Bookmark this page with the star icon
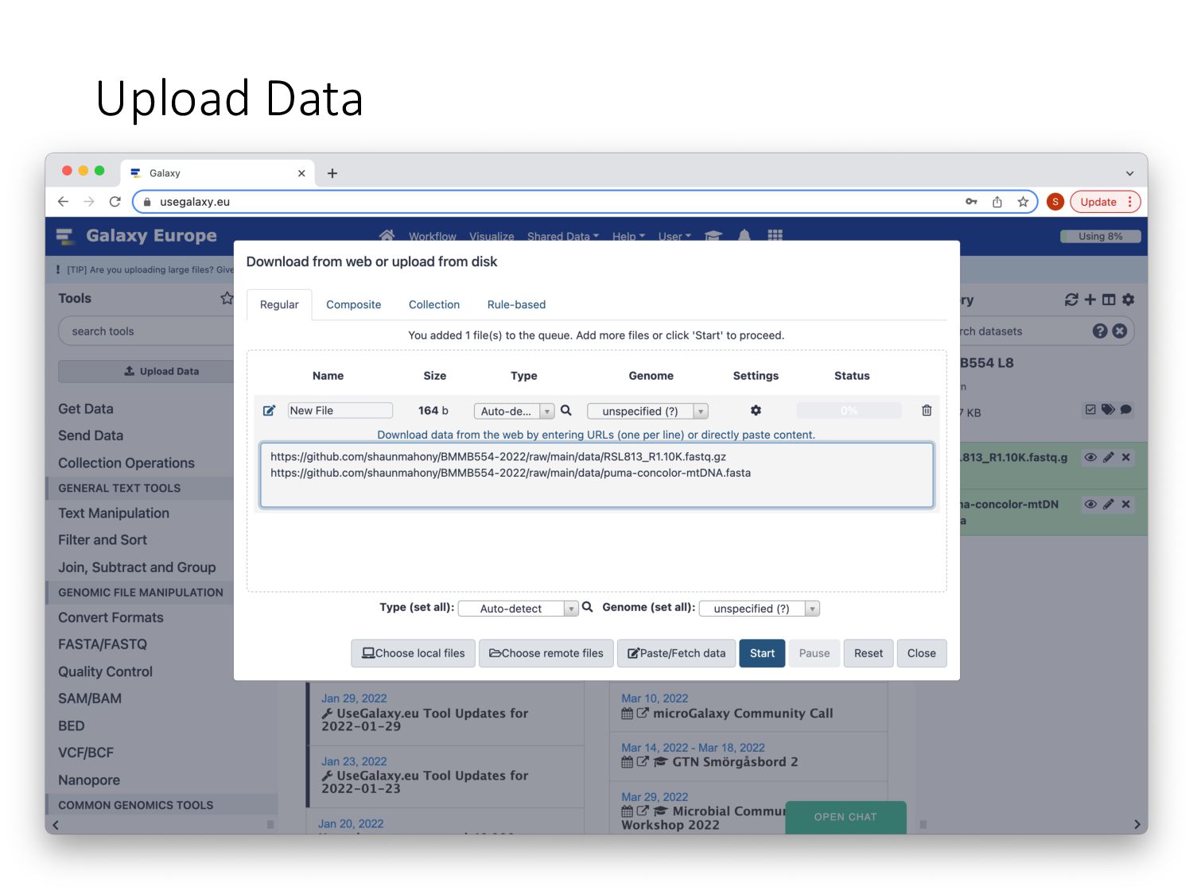 pyautogui.click(x=1023, y=202)
